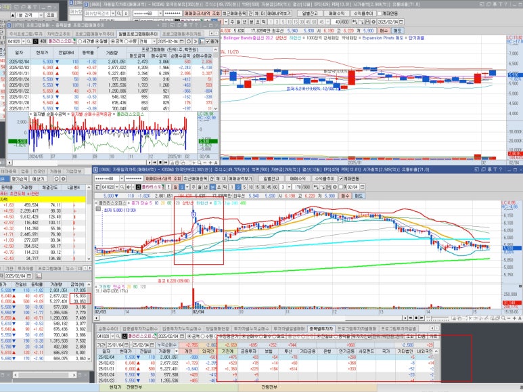Open the stock code dropdown in lower chart toolbar
523x392 pixels.
117,187
